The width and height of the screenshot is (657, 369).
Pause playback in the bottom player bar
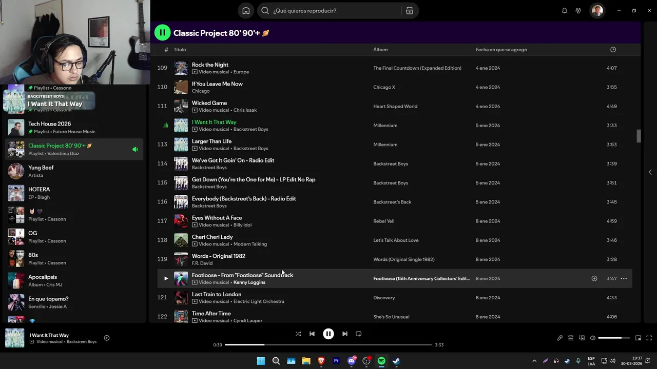[x=328, y=334]
